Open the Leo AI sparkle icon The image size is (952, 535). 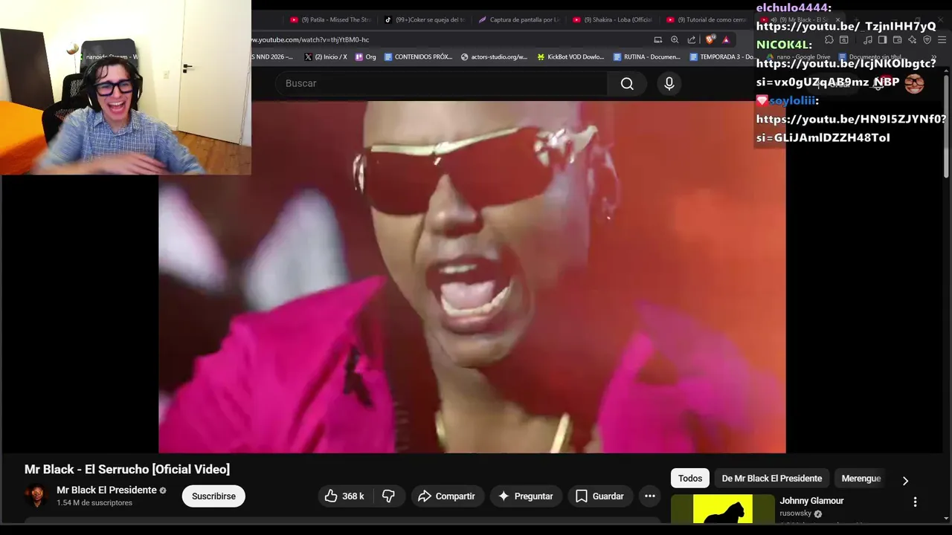(x=912, y=39)
